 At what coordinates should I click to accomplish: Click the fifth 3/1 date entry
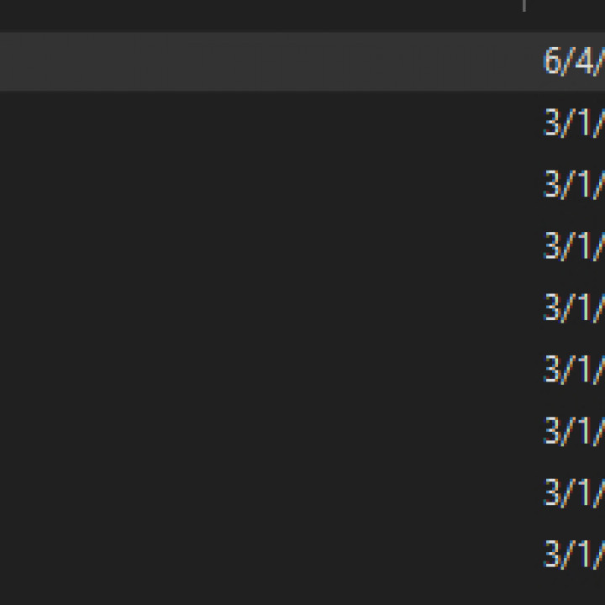[573, 370]
